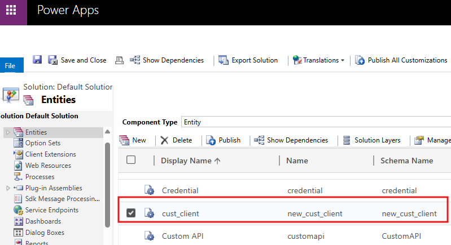Click the Sdk Message Processing icon
Viewport: 451px width, 245px height.
pos(18,199)
